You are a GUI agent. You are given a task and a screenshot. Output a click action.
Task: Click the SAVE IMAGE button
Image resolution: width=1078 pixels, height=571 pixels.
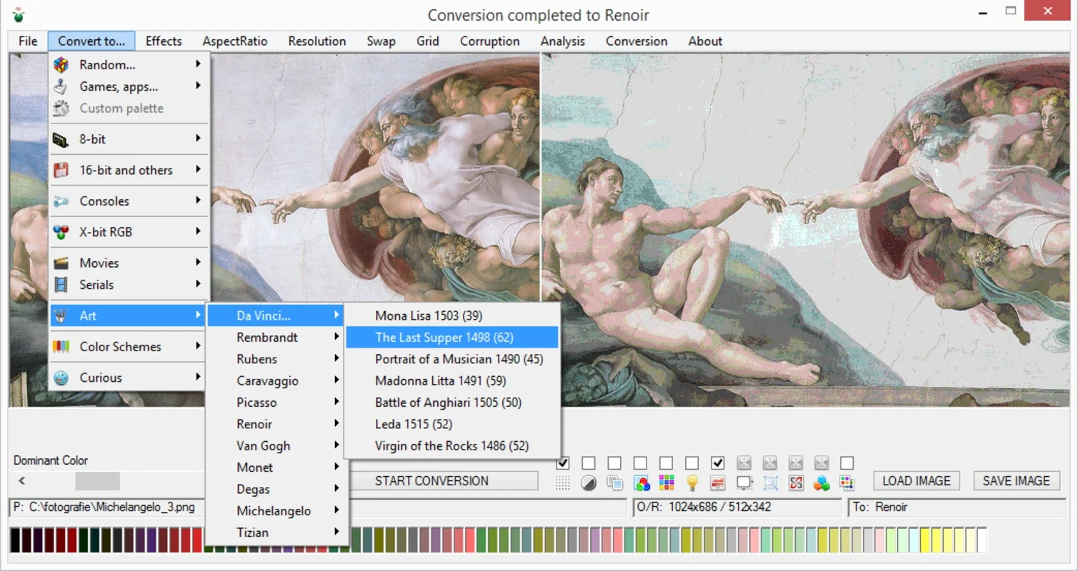click(1017, 480)
